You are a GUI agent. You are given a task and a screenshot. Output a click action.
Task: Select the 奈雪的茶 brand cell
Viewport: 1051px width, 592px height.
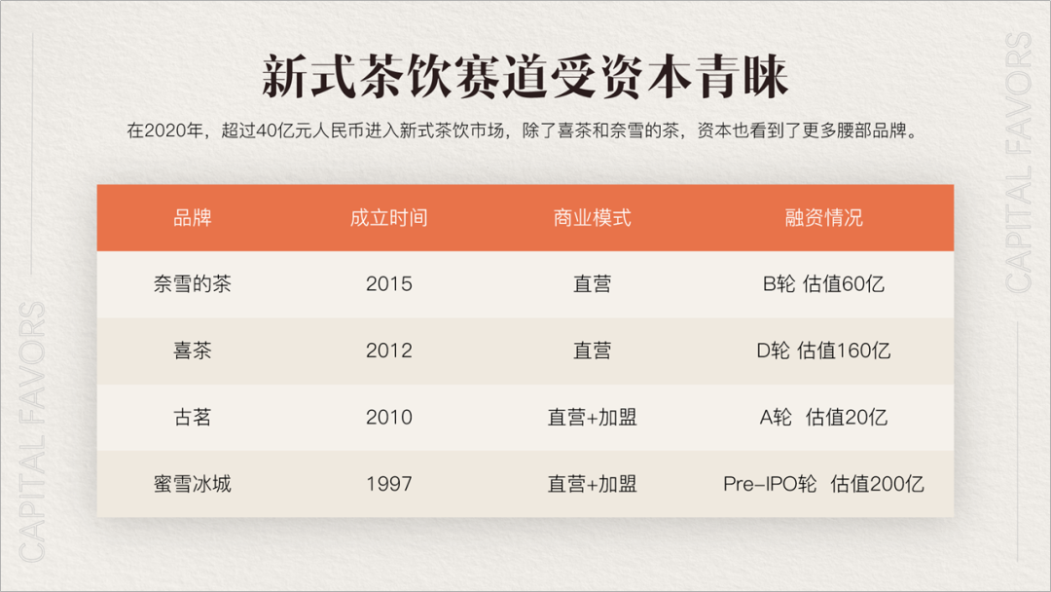[x=193, y=283]
